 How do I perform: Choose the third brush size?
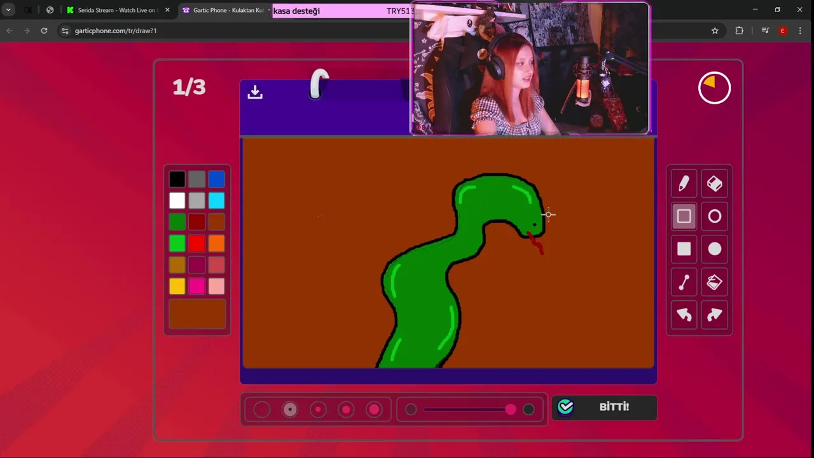click(318, 410)
